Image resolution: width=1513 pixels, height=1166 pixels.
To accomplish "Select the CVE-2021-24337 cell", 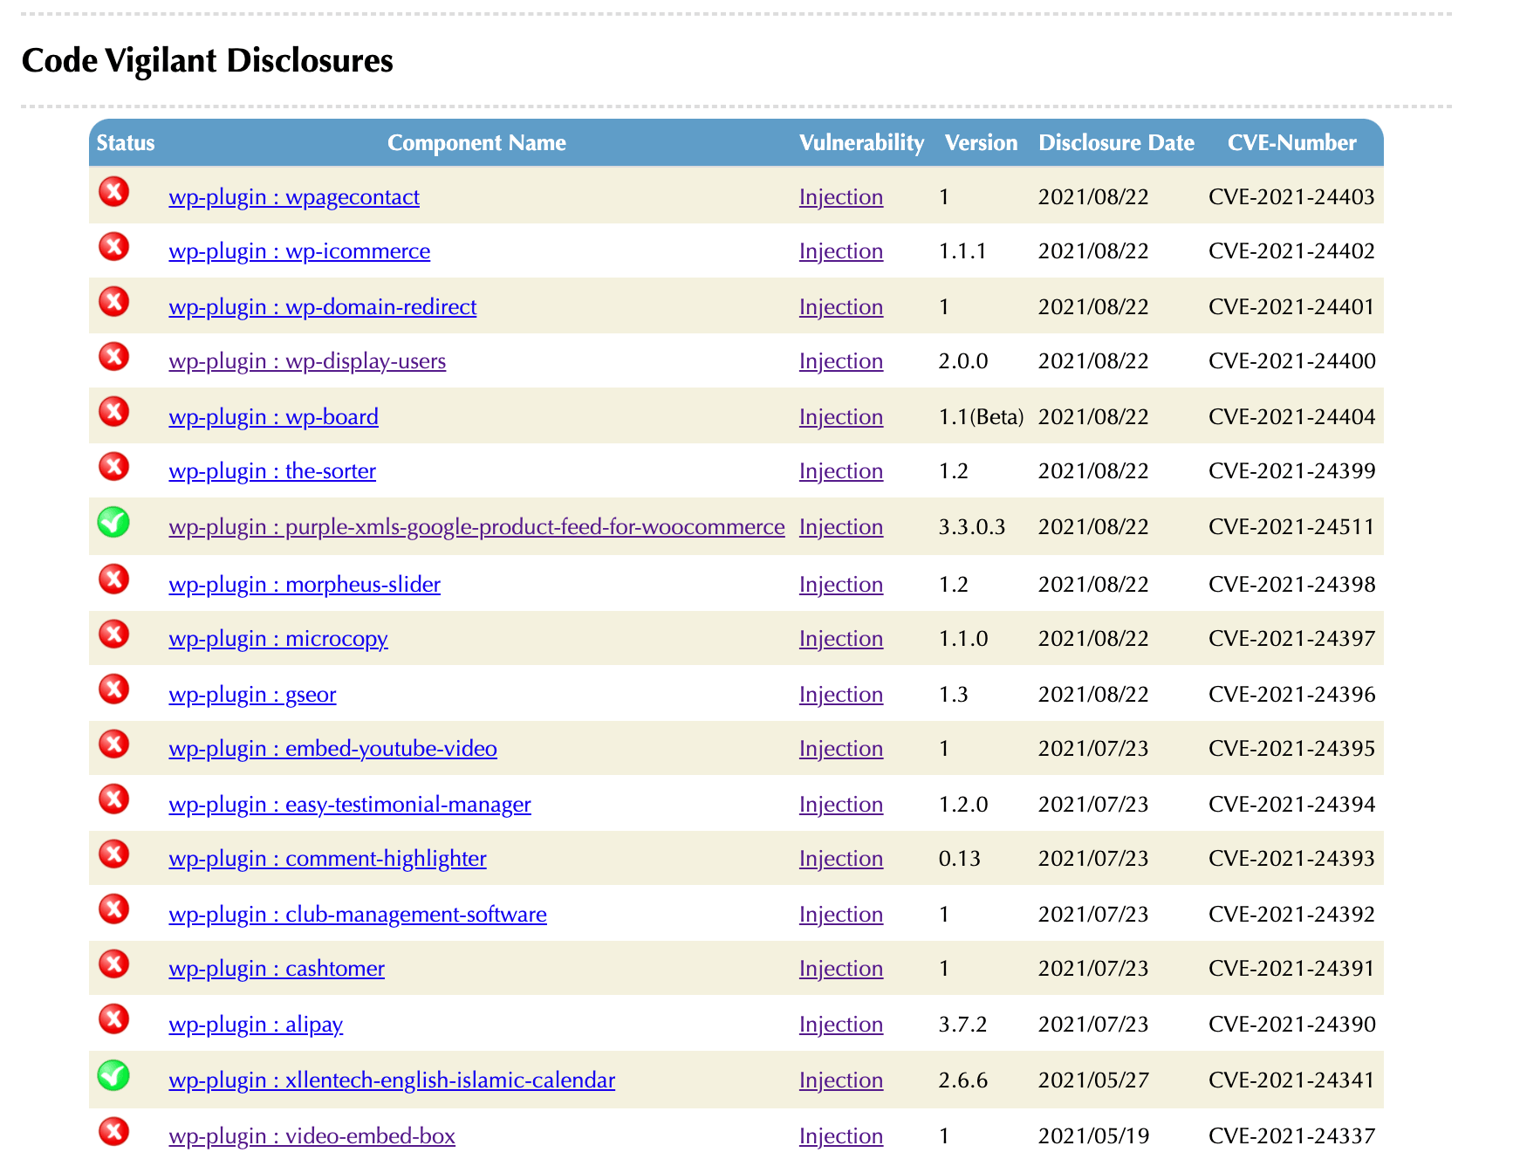I will 1291,1136.
